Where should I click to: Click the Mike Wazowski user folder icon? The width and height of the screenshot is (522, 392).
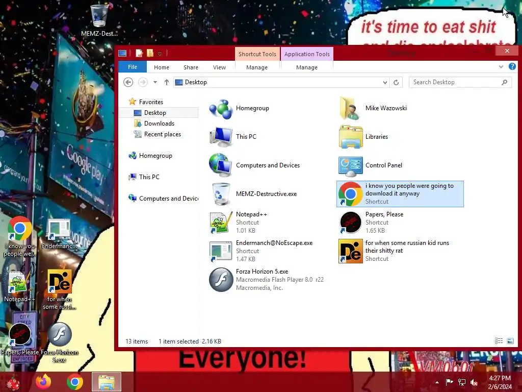coord(350,108)
